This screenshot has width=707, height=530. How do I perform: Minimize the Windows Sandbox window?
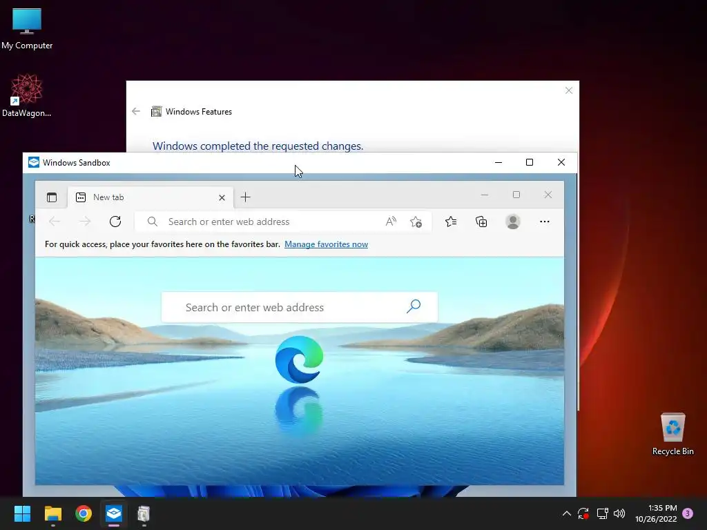click(x=498, y=162)
